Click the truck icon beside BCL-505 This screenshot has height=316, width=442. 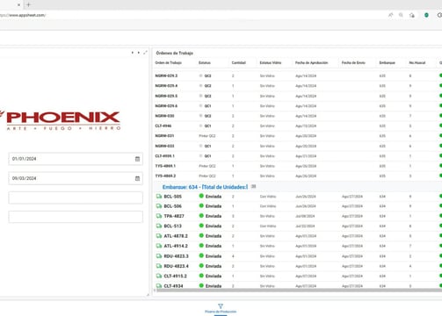159,197
